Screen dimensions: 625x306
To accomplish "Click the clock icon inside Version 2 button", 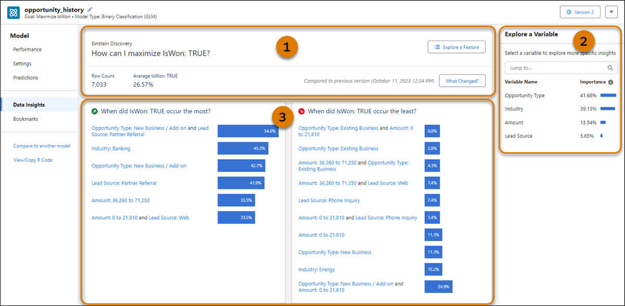I will (570, 11).
